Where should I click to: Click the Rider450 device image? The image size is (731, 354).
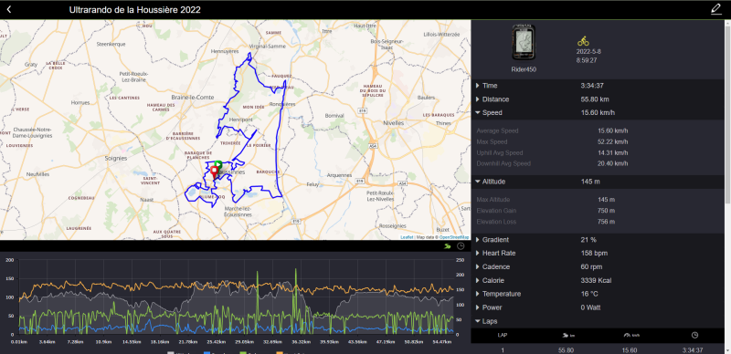tap(524, 42)
